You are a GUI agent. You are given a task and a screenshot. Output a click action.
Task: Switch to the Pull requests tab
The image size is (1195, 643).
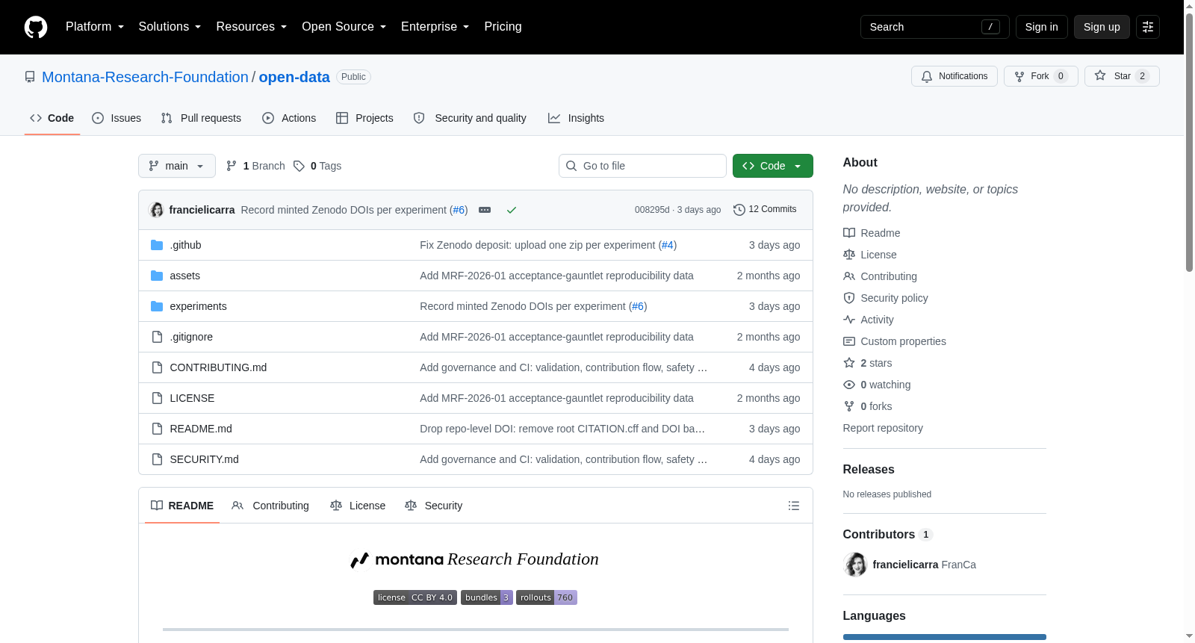tap(201, 118)
